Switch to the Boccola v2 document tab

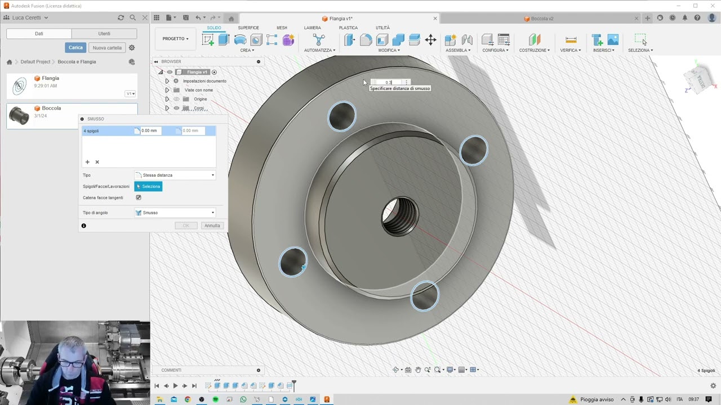[538, 19]
